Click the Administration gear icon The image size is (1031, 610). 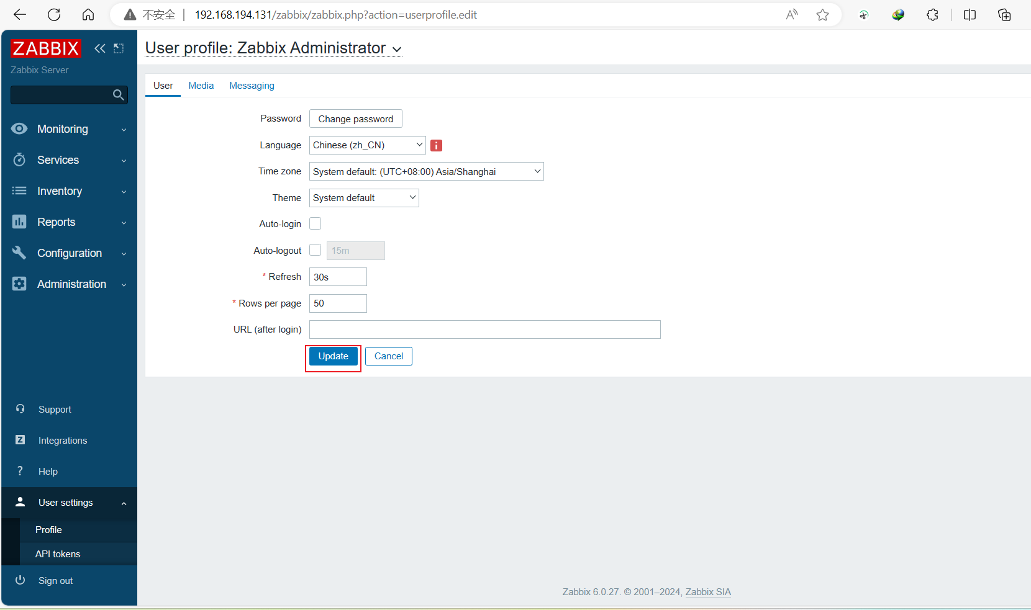click(19, 284)
